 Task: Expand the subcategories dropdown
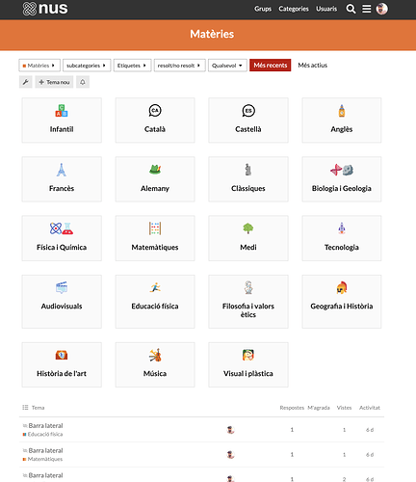click(87, 66)
